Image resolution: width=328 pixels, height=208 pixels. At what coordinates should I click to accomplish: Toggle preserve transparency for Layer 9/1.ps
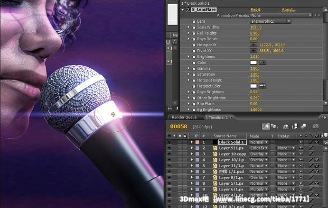click(272, 148)
